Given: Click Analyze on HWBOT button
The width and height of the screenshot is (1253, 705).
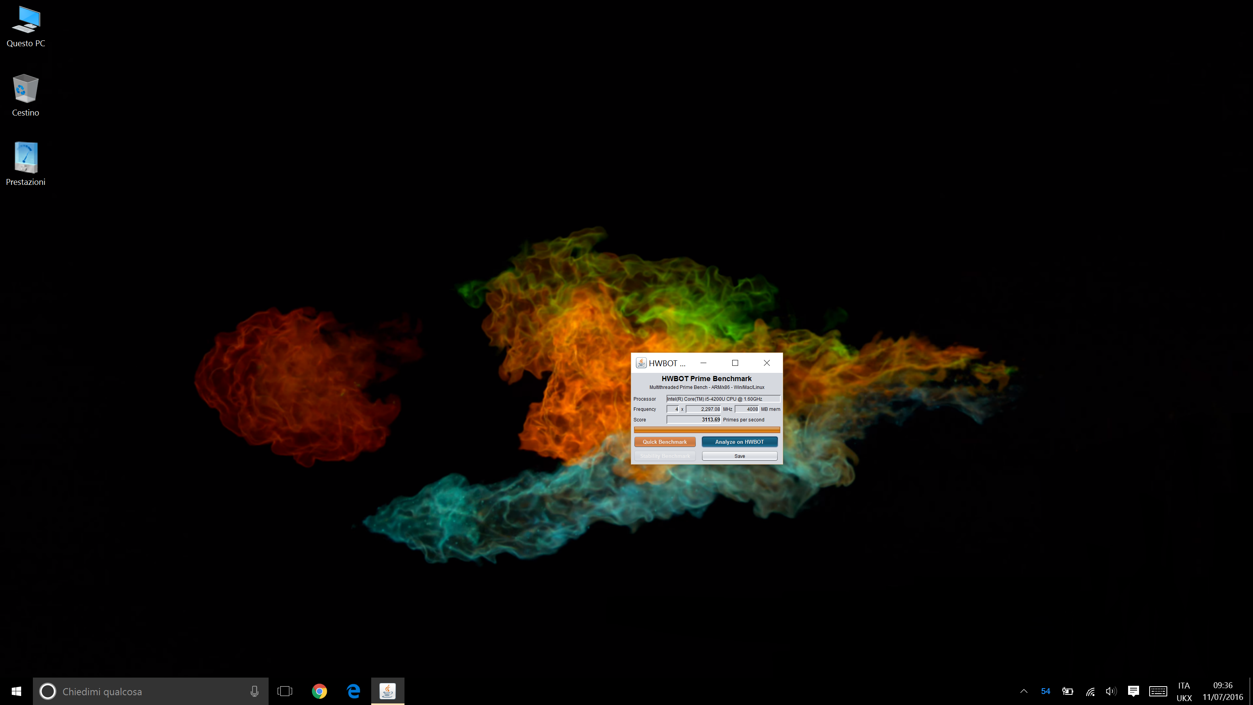Looking at the screenshot, I should [x=739, y=442].
